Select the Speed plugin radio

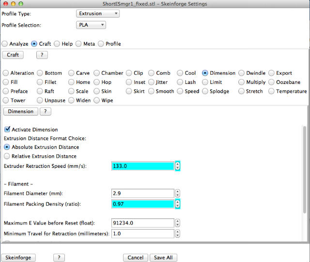point(180,91)
